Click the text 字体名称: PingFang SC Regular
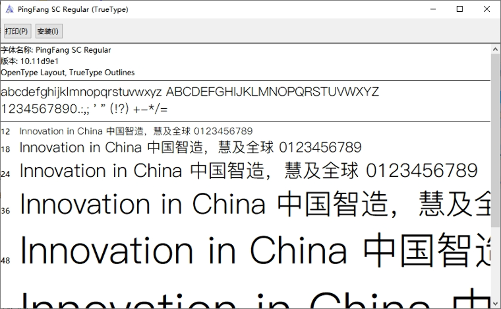The image size is (501, 309). (x=55, y=50)
